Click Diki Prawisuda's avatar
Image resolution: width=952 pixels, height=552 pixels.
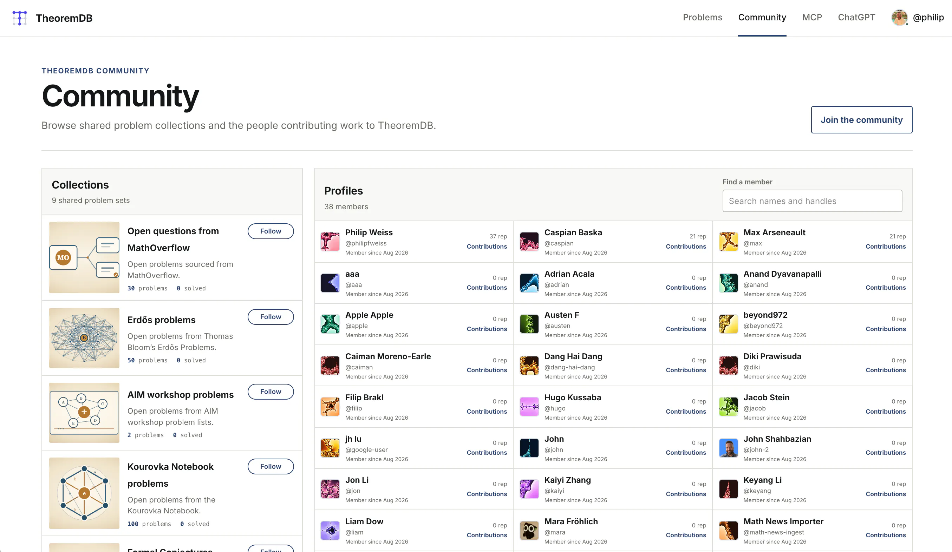point(728,366)
